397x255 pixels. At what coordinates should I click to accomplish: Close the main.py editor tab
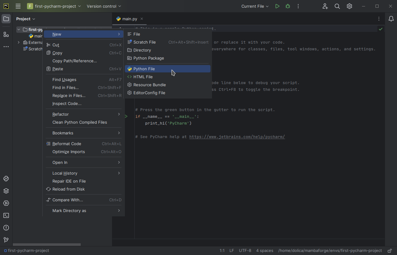pyautogui.click(x=142, y=19)
